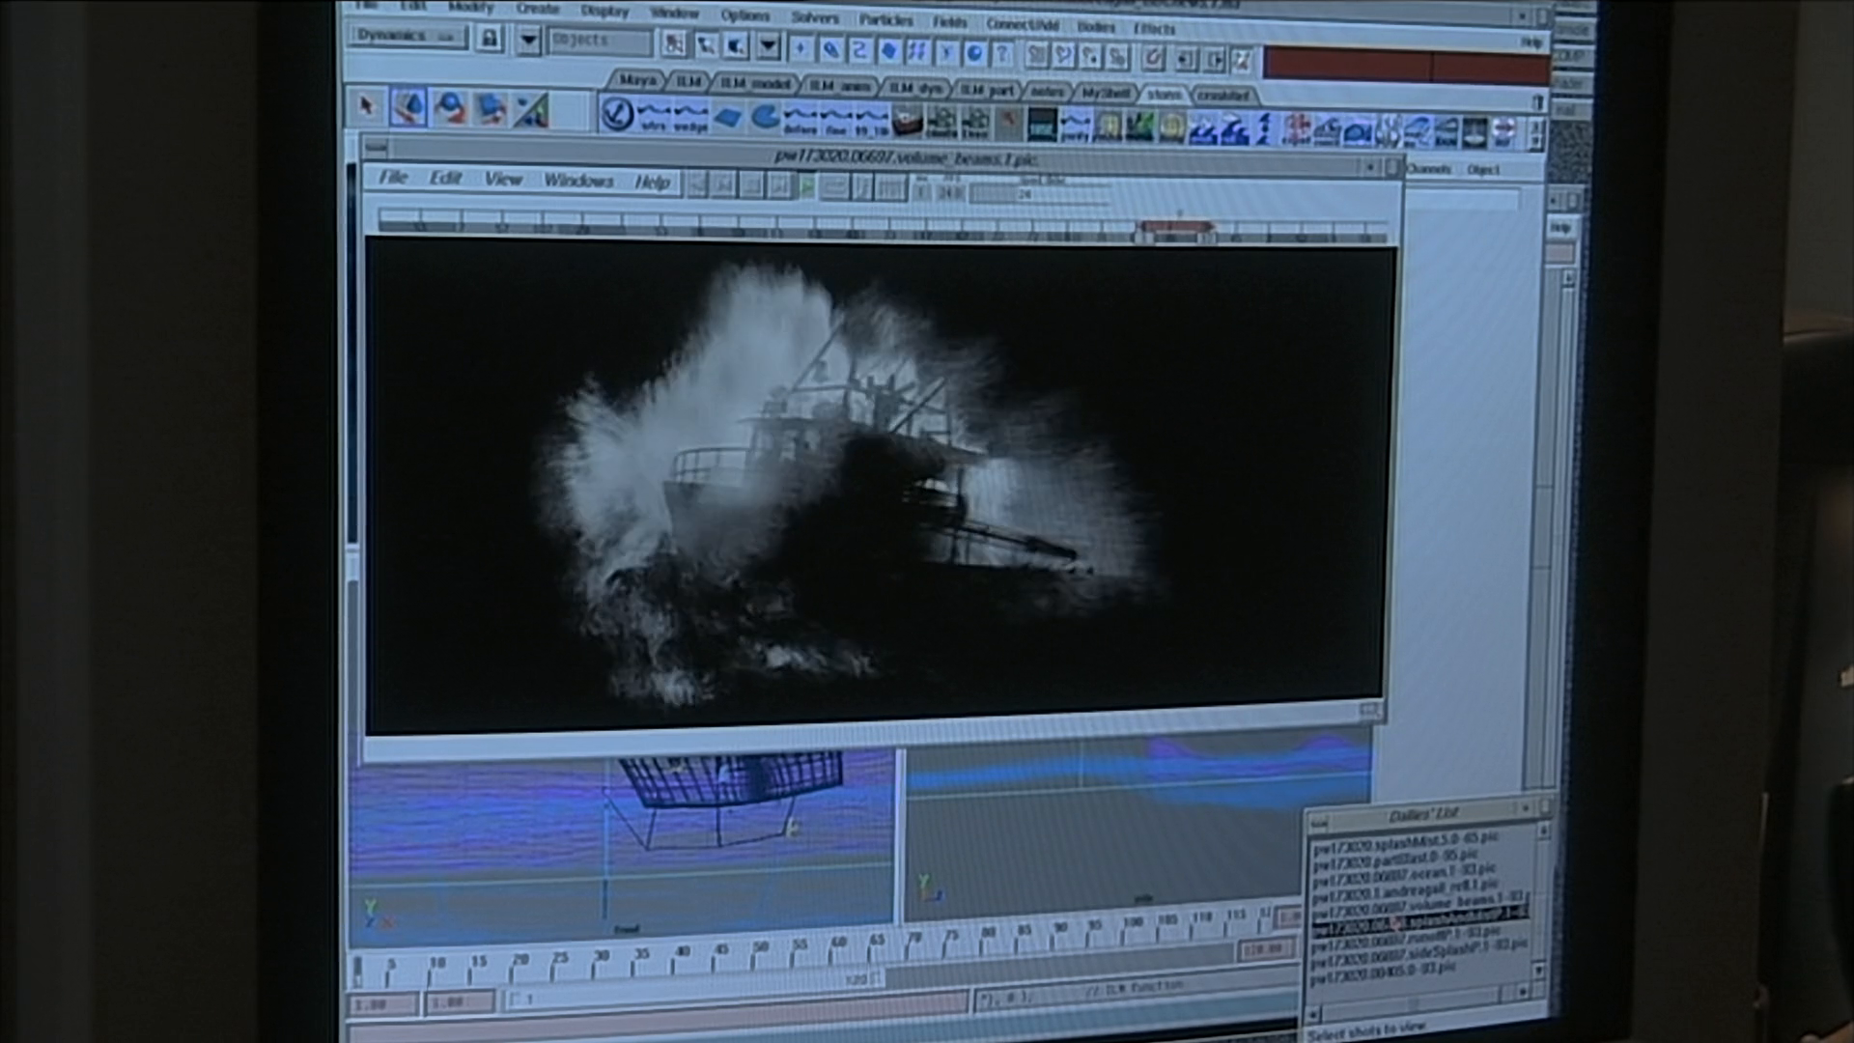Expand dropdown arrow next to lock icon
The width and height of the screenshot is (1854, 1043).
pyautogui.click(x=528, y=41)
